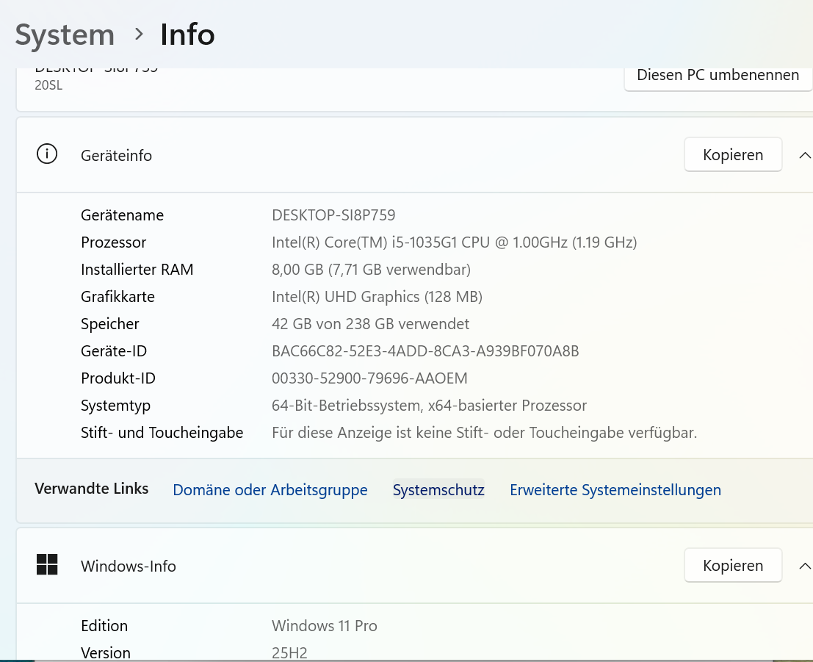Select the 8,00 GB RAM value

pos(371,269)
